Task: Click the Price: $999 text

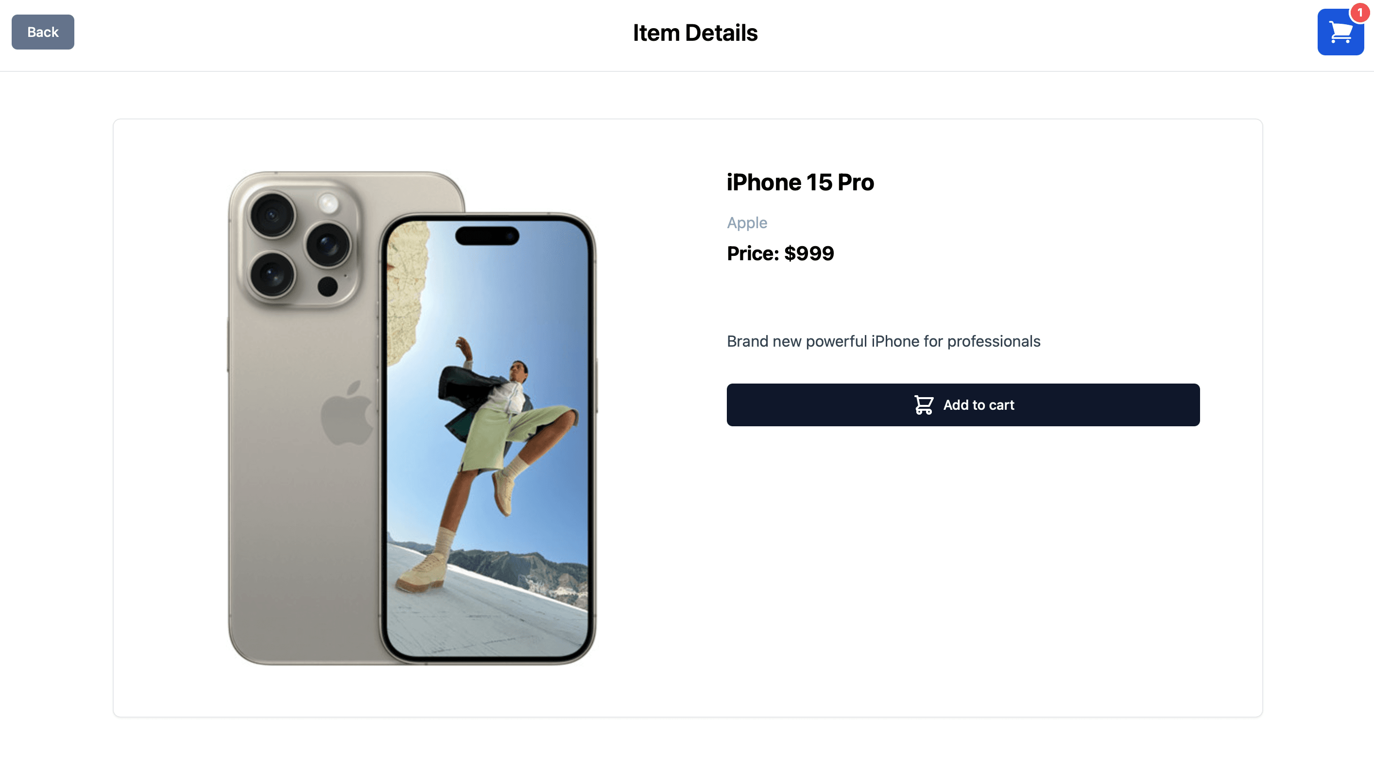Action: click(780, 253)
